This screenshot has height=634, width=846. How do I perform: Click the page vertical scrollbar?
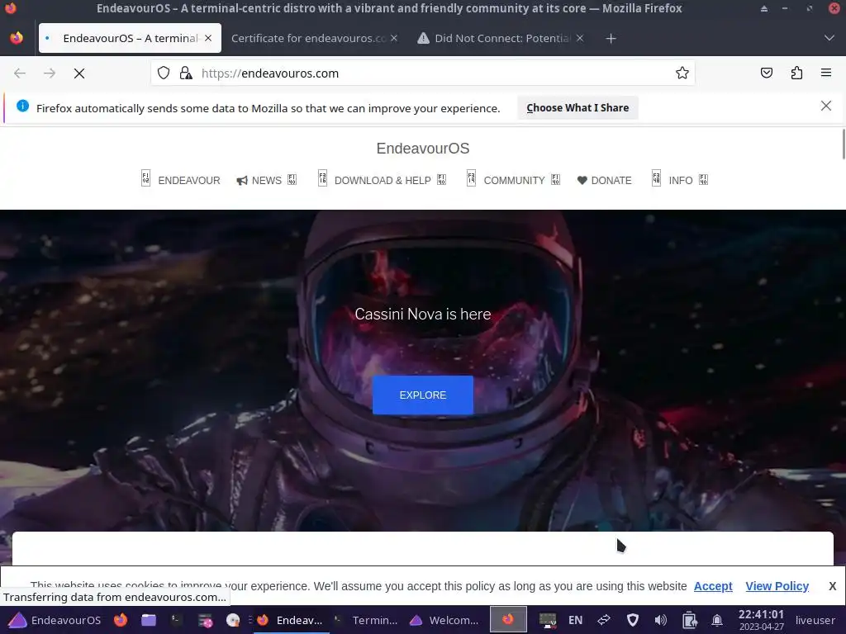point(844,144)
